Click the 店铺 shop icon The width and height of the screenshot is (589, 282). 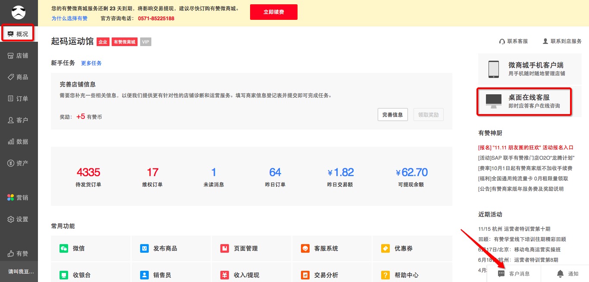click(11, 56)
